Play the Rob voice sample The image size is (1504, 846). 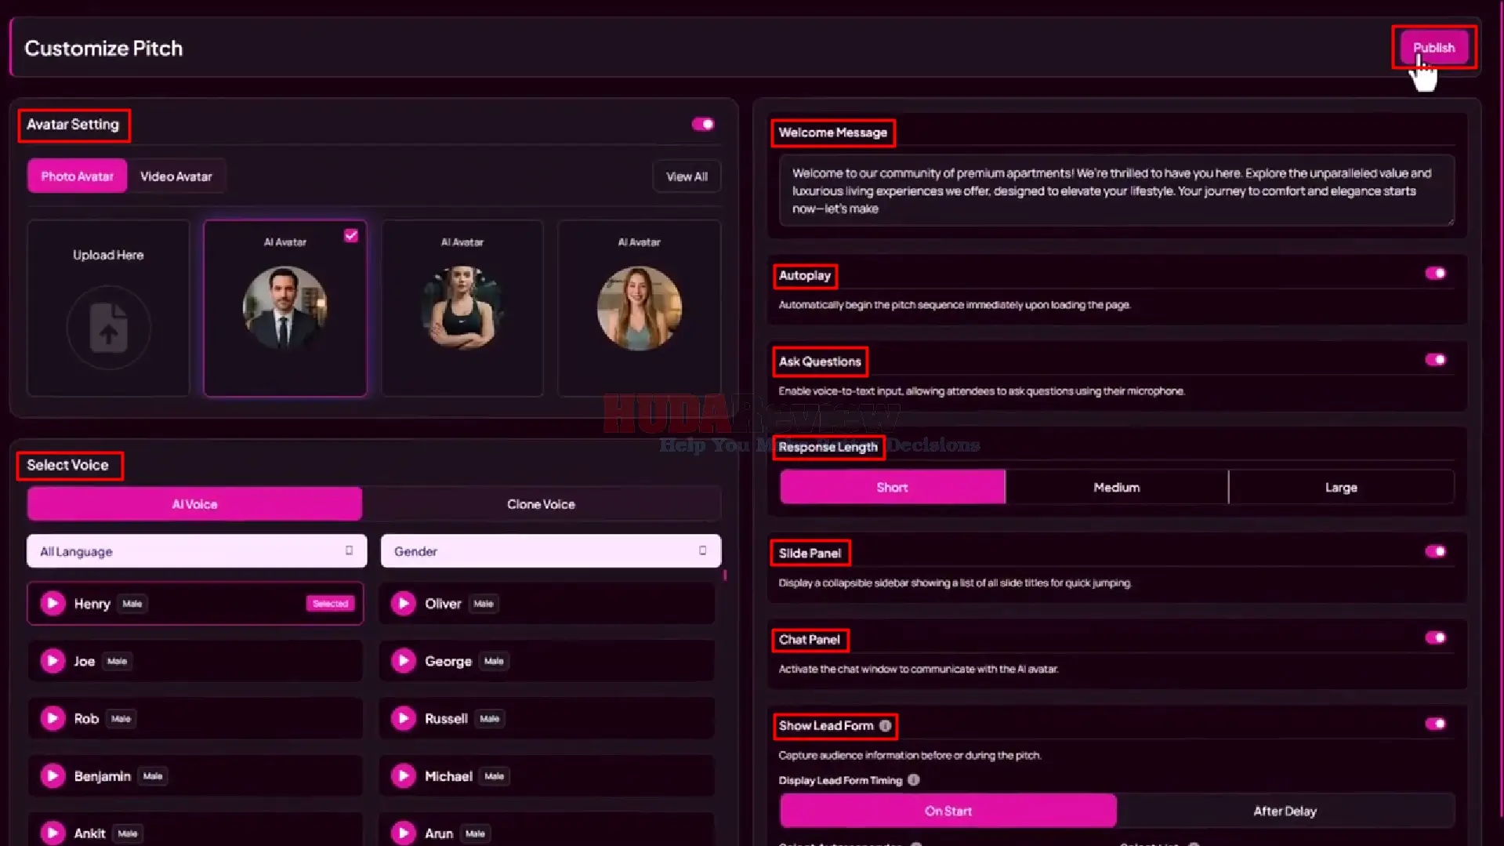point(53,718)
